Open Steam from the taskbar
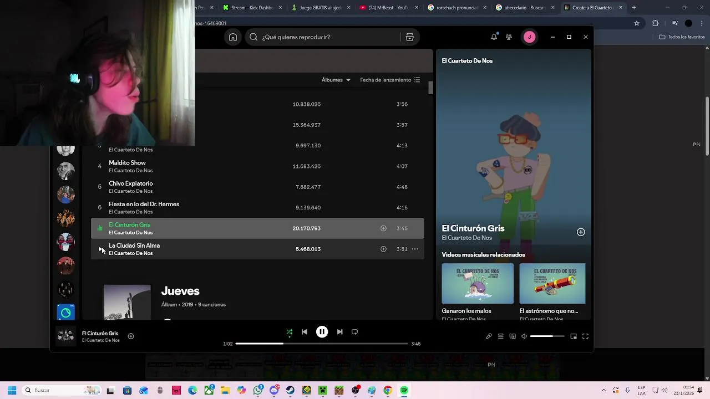This screenshot has width=710, height=399. click(290, 390)
